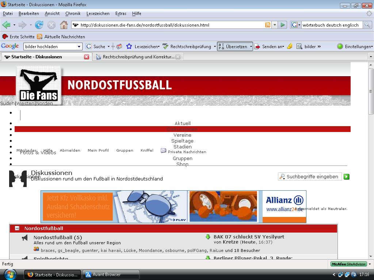Open the tab list dropdown arrow
This screenshot has width=374, height=280.
point(370,57)
